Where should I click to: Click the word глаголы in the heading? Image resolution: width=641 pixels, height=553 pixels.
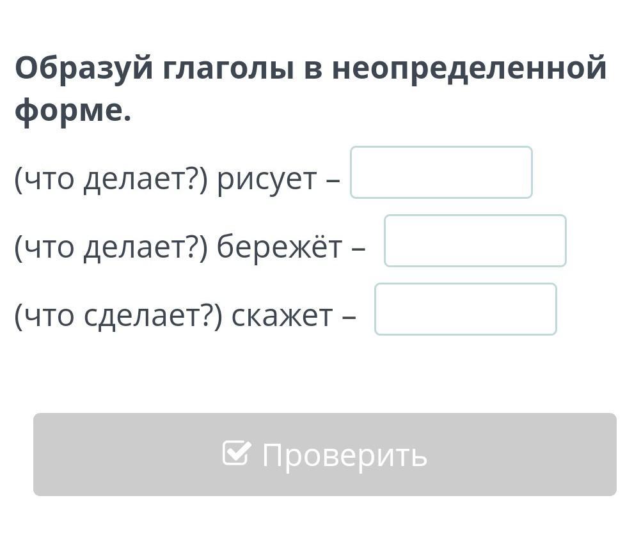228,68
